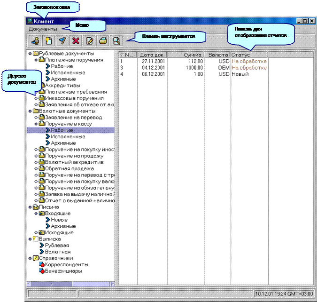This screenshot has width=317, height=302.
Task: Select the Валютная statement item
Action: [x=58, y=252]
